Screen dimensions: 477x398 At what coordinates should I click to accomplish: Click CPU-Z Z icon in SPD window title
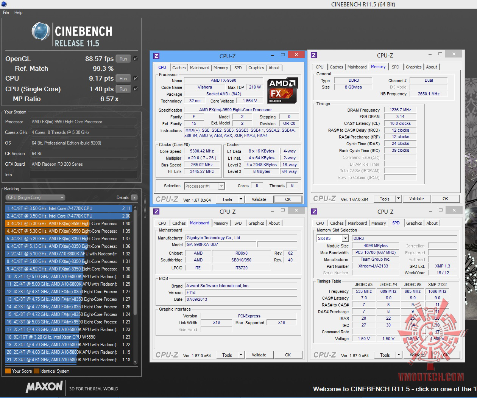[314, 211]
